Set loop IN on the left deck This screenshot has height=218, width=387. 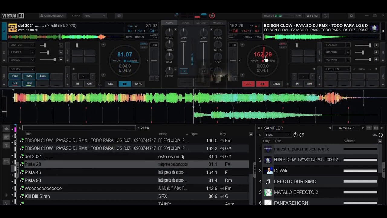77,84
